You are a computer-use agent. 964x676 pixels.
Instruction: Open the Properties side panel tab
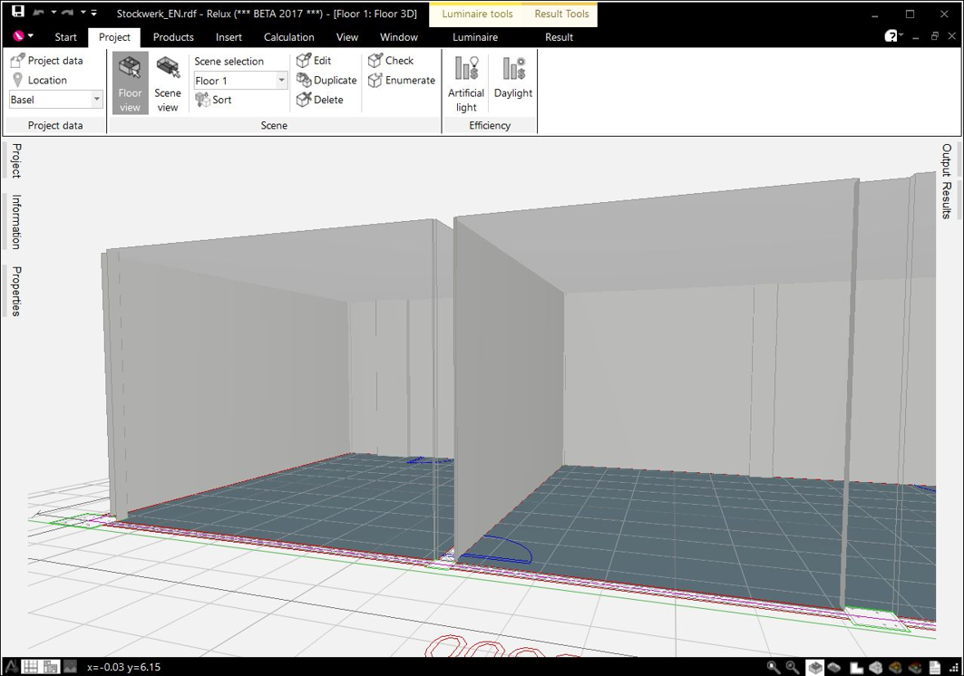16,291
